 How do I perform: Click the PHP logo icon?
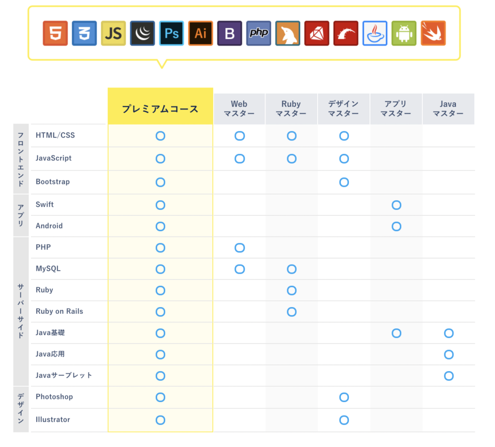pyautogui.click(x=259, y=33)
